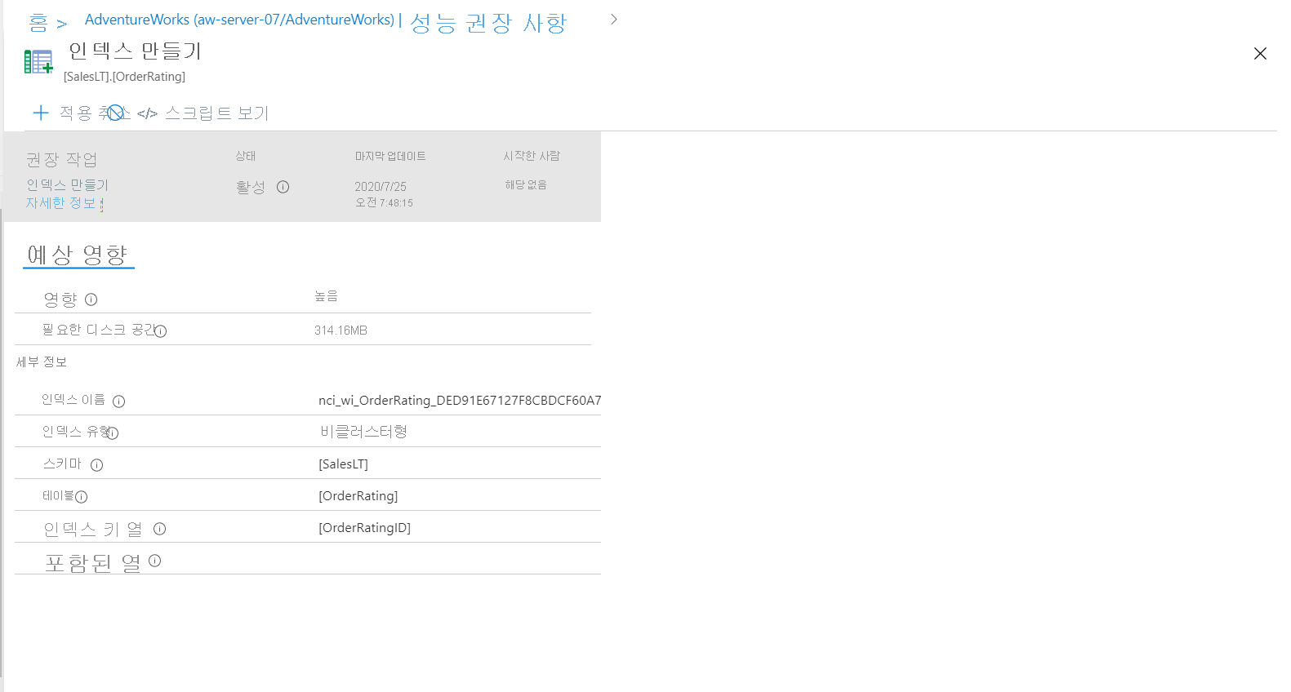Click info icon next to 포함된 열
1291x692 pixels.
click(155, 561)
